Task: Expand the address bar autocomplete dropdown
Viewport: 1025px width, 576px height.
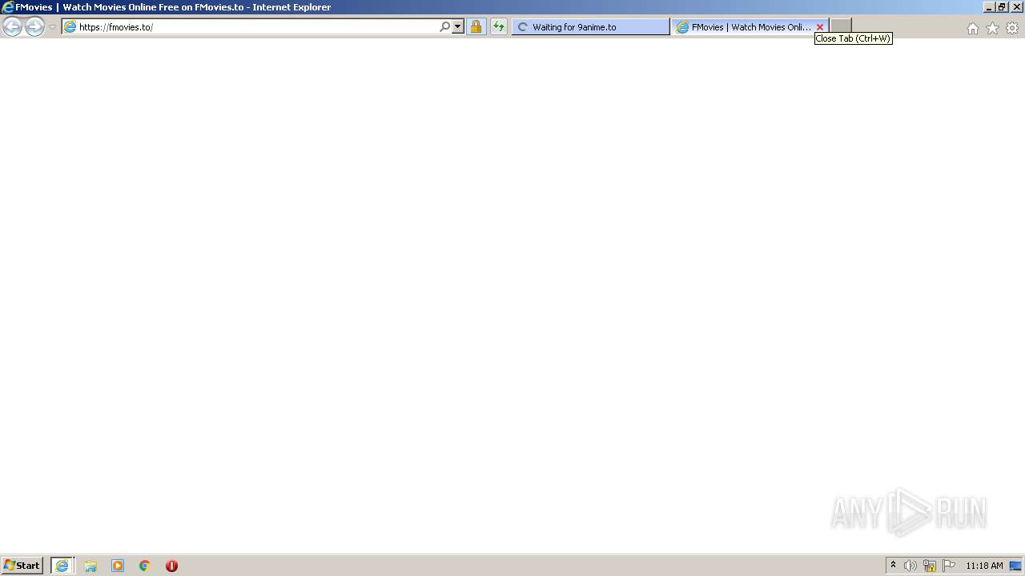Action: [x=458, y=26]
